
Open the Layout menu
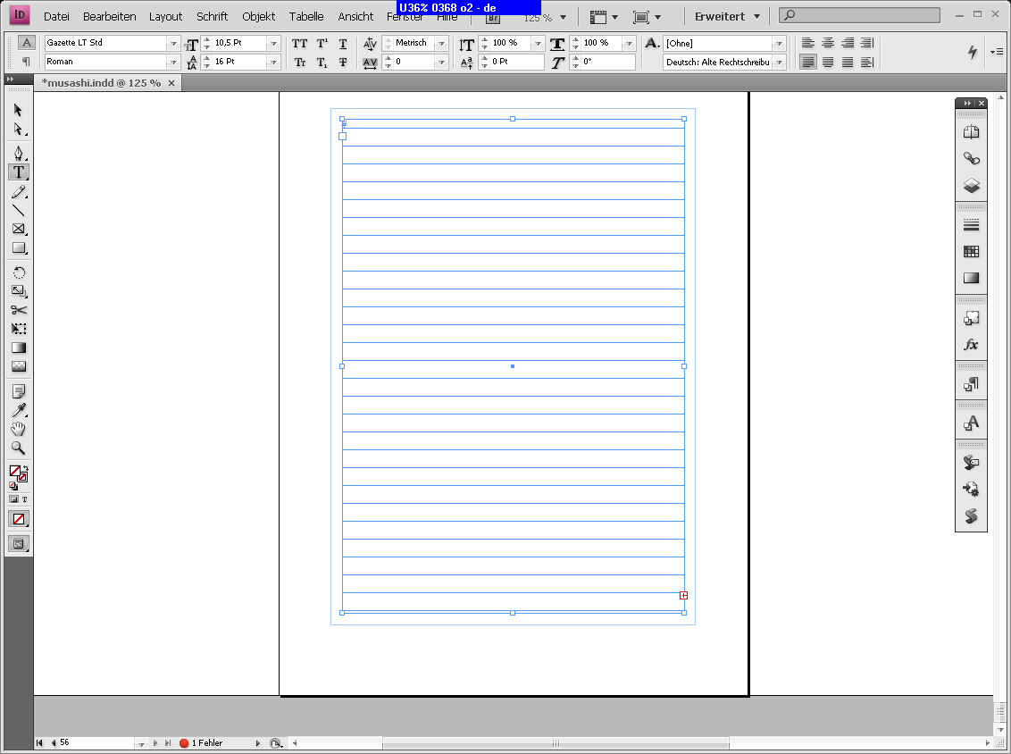coord(166,16)
